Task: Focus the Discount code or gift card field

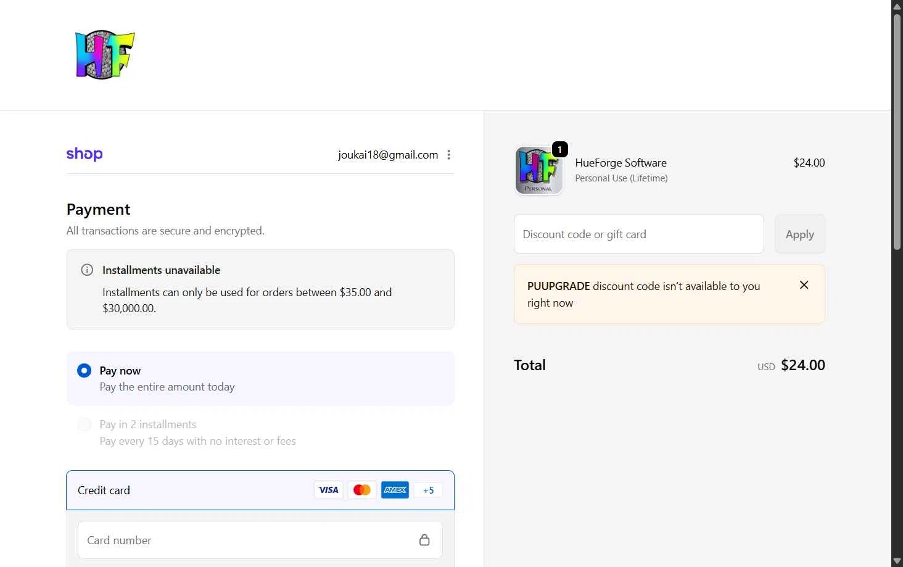Action: pyautogui.click(x=639, y=234)
